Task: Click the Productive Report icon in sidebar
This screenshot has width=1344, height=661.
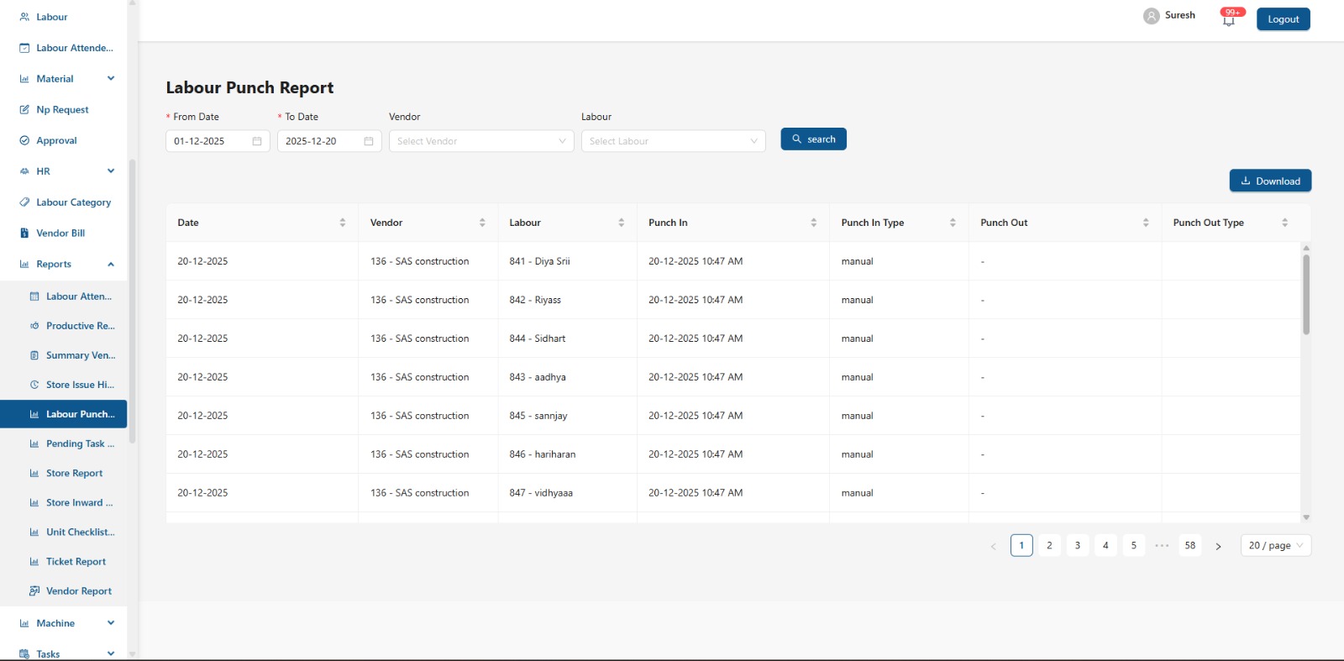Action: 34,326
